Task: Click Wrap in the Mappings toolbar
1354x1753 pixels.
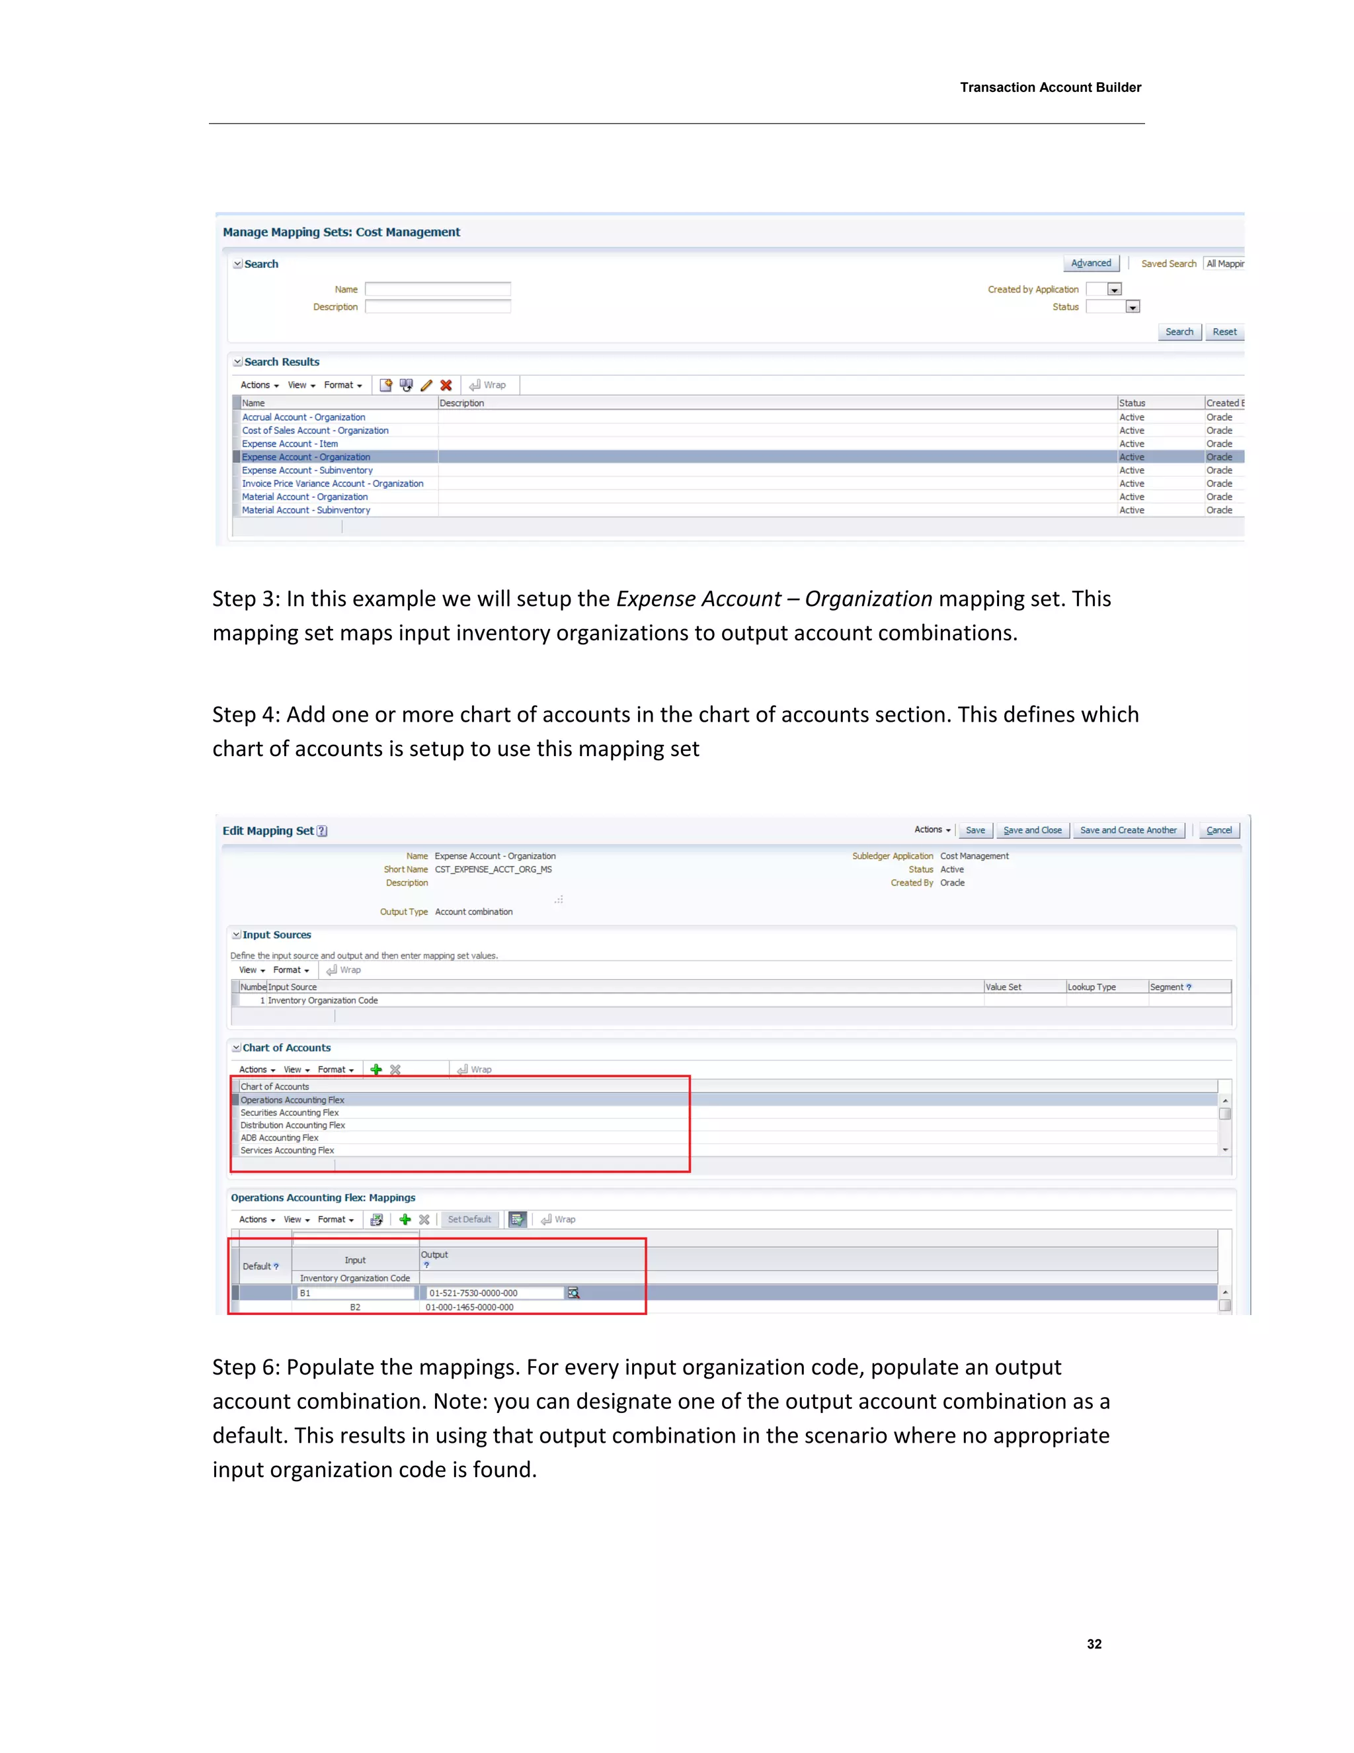Action: 558,1219
